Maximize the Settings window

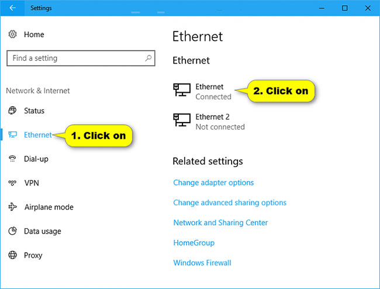click(x=344, y=8)
